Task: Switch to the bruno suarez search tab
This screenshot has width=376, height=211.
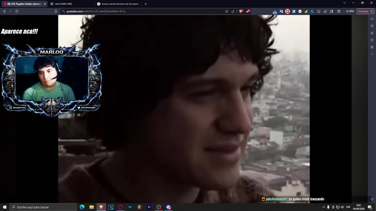Action: [118, 4]
